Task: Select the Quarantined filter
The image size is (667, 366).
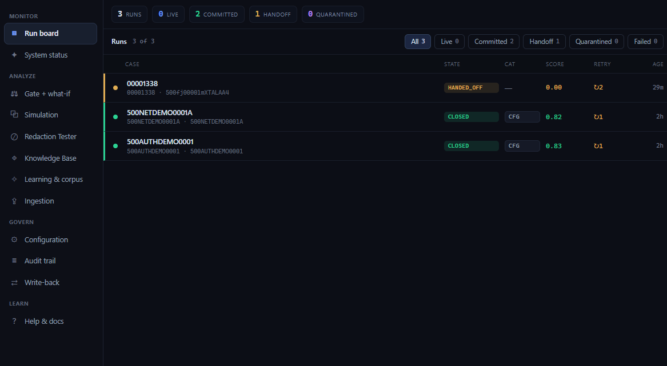Action: [596, 42]
